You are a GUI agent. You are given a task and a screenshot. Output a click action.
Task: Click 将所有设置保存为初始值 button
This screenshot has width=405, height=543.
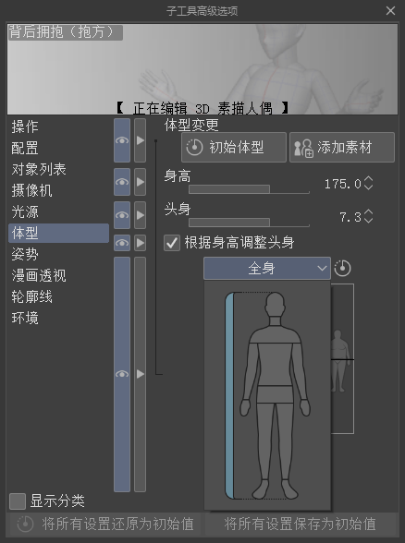301,524
